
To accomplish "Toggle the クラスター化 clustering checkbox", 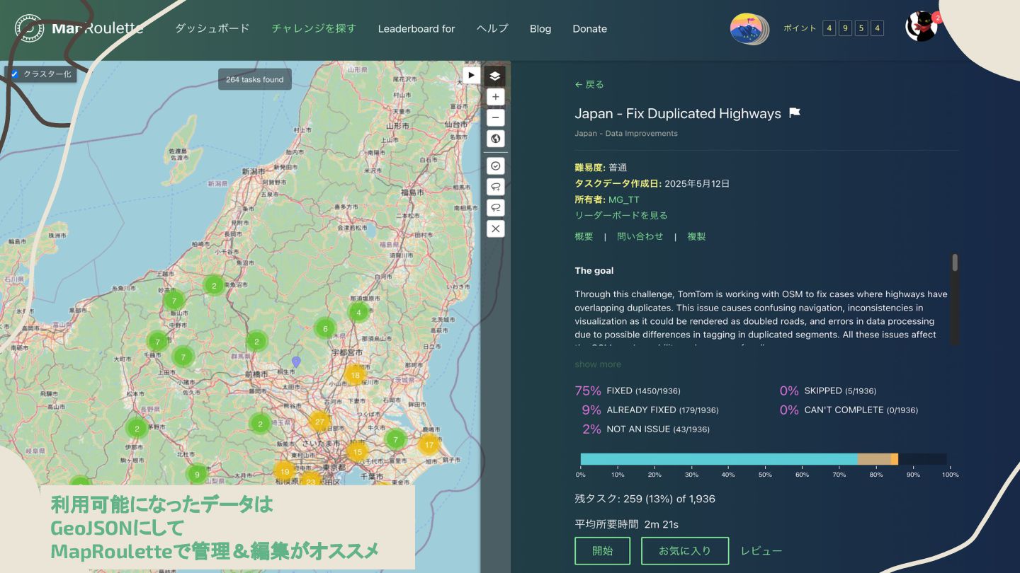I will point(14,74).
